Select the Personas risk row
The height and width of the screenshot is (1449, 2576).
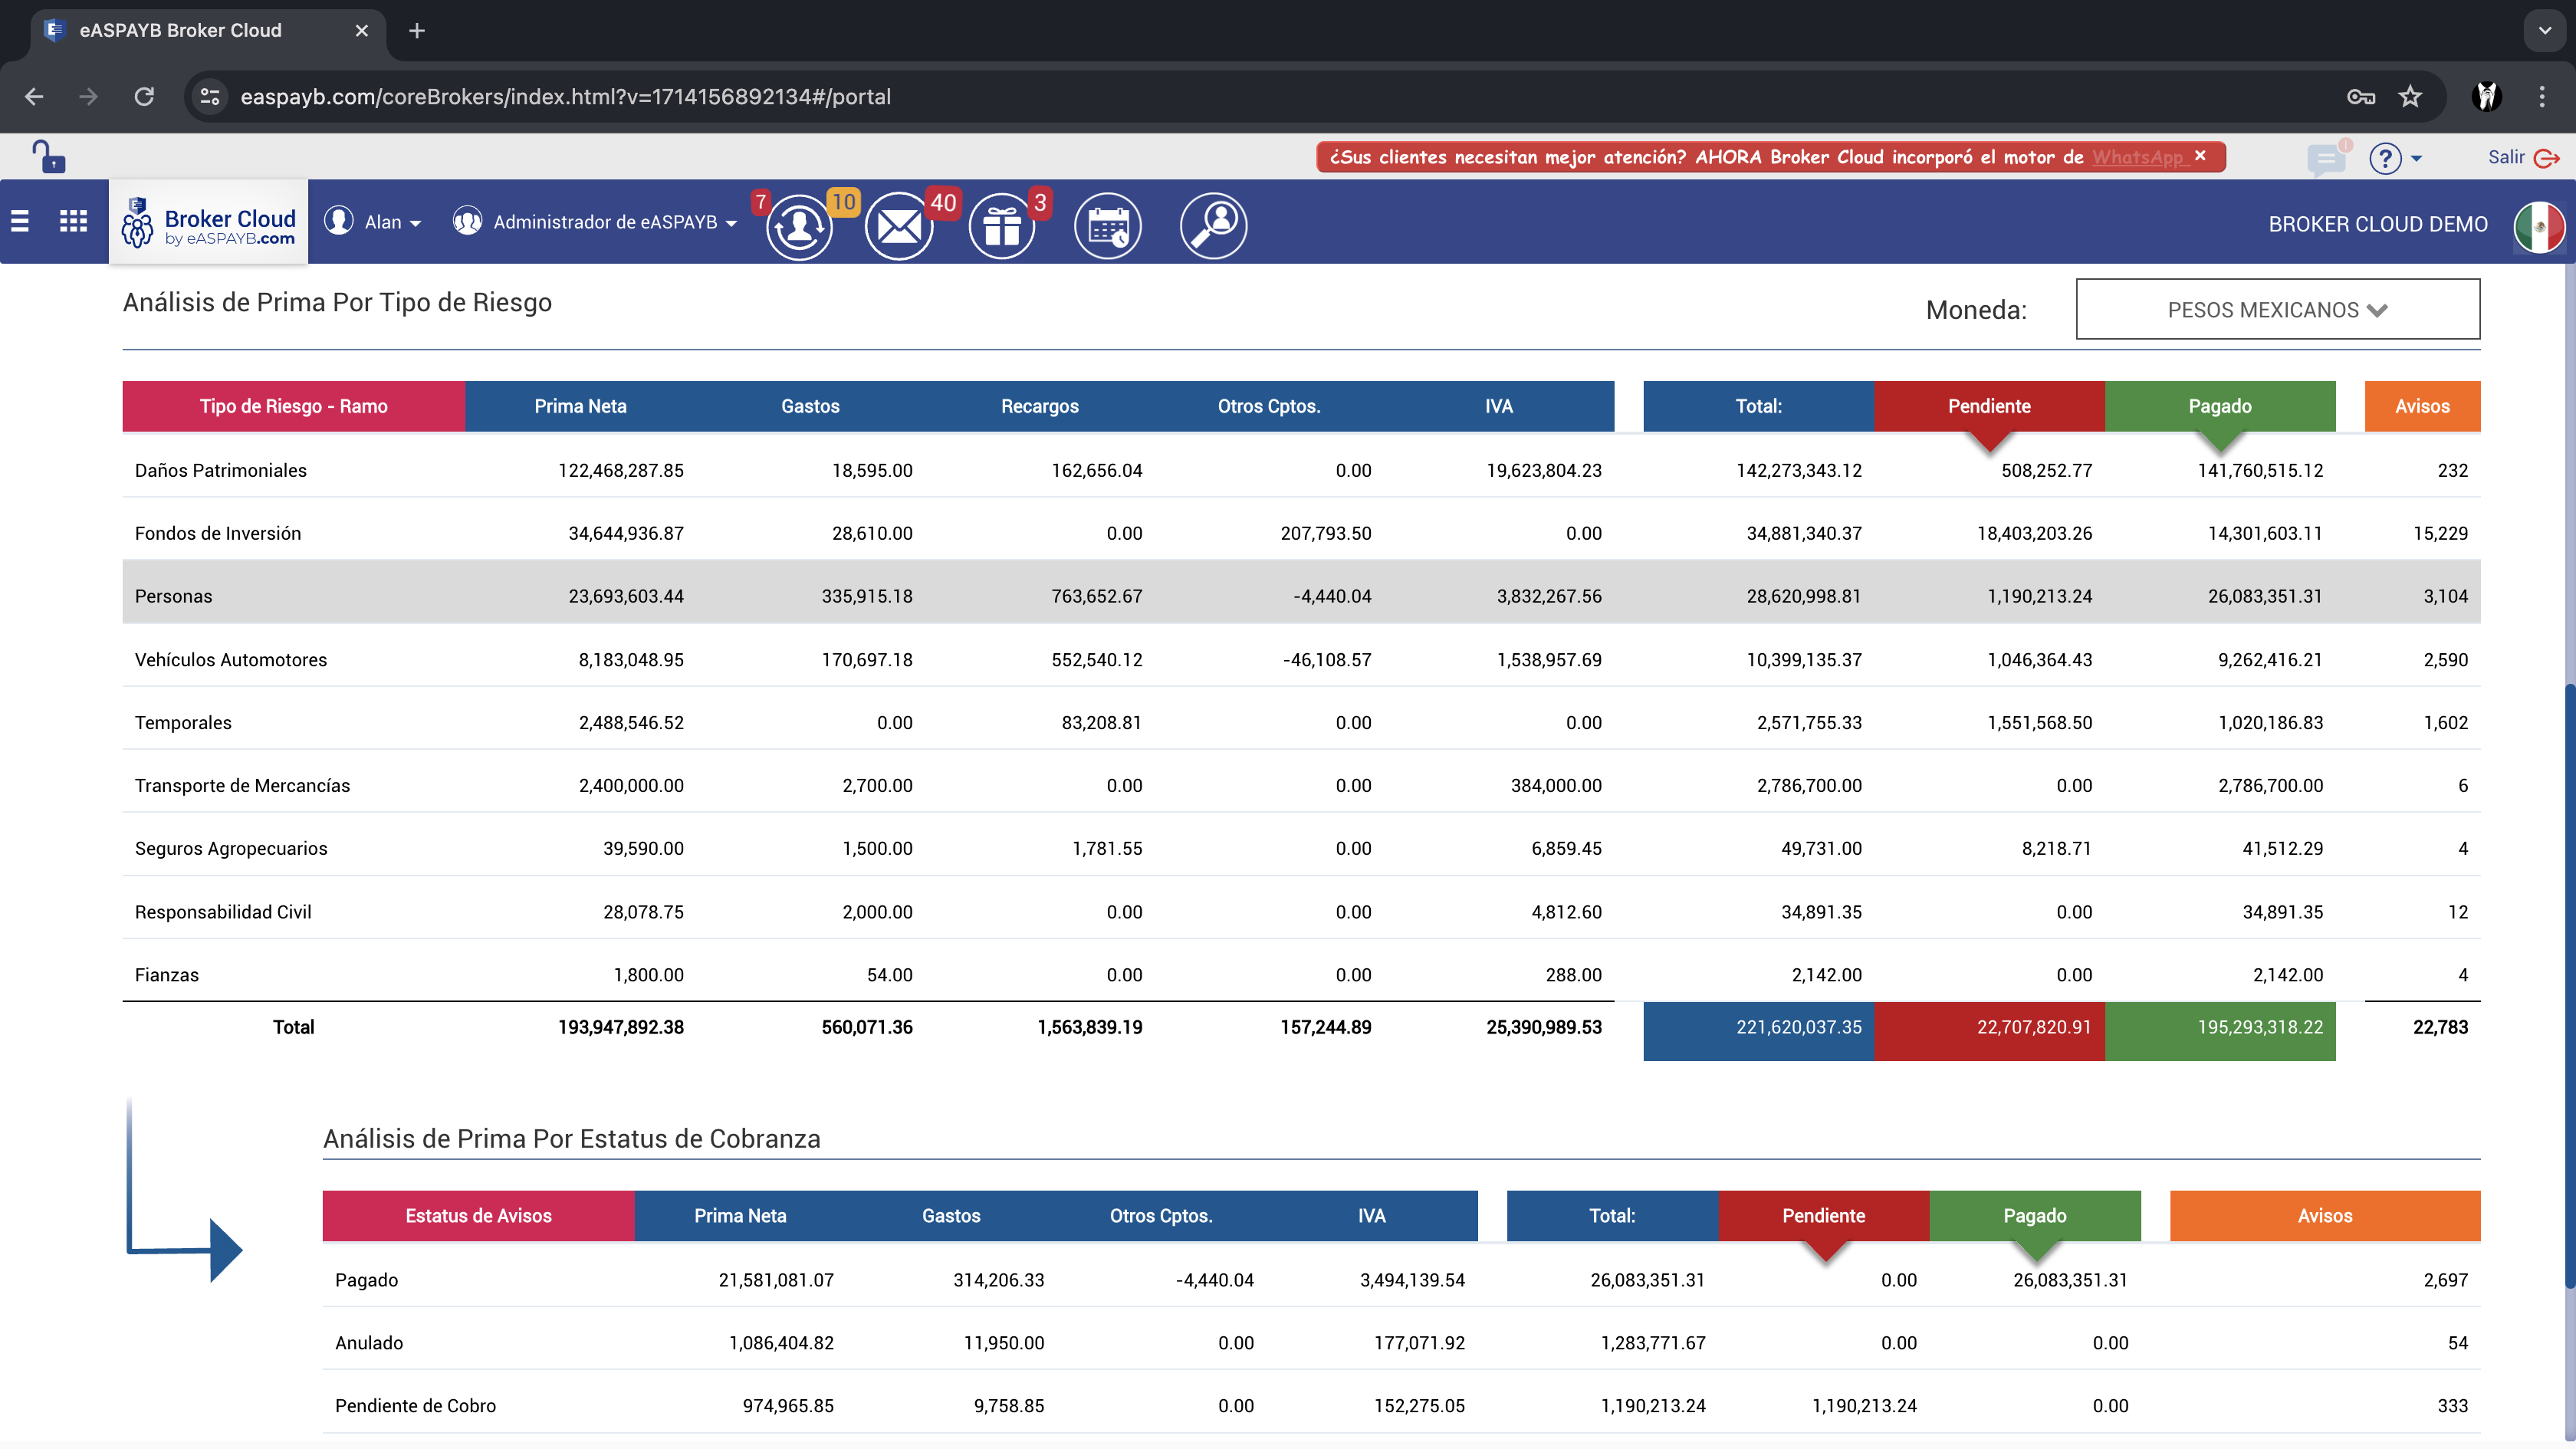(x=1301, y=596)
